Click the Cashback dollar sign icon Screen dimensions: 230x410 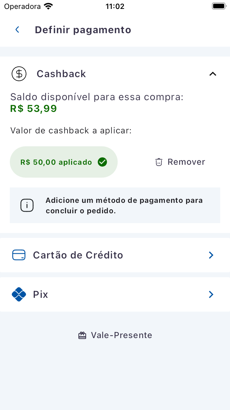click(x=19, y=74)
